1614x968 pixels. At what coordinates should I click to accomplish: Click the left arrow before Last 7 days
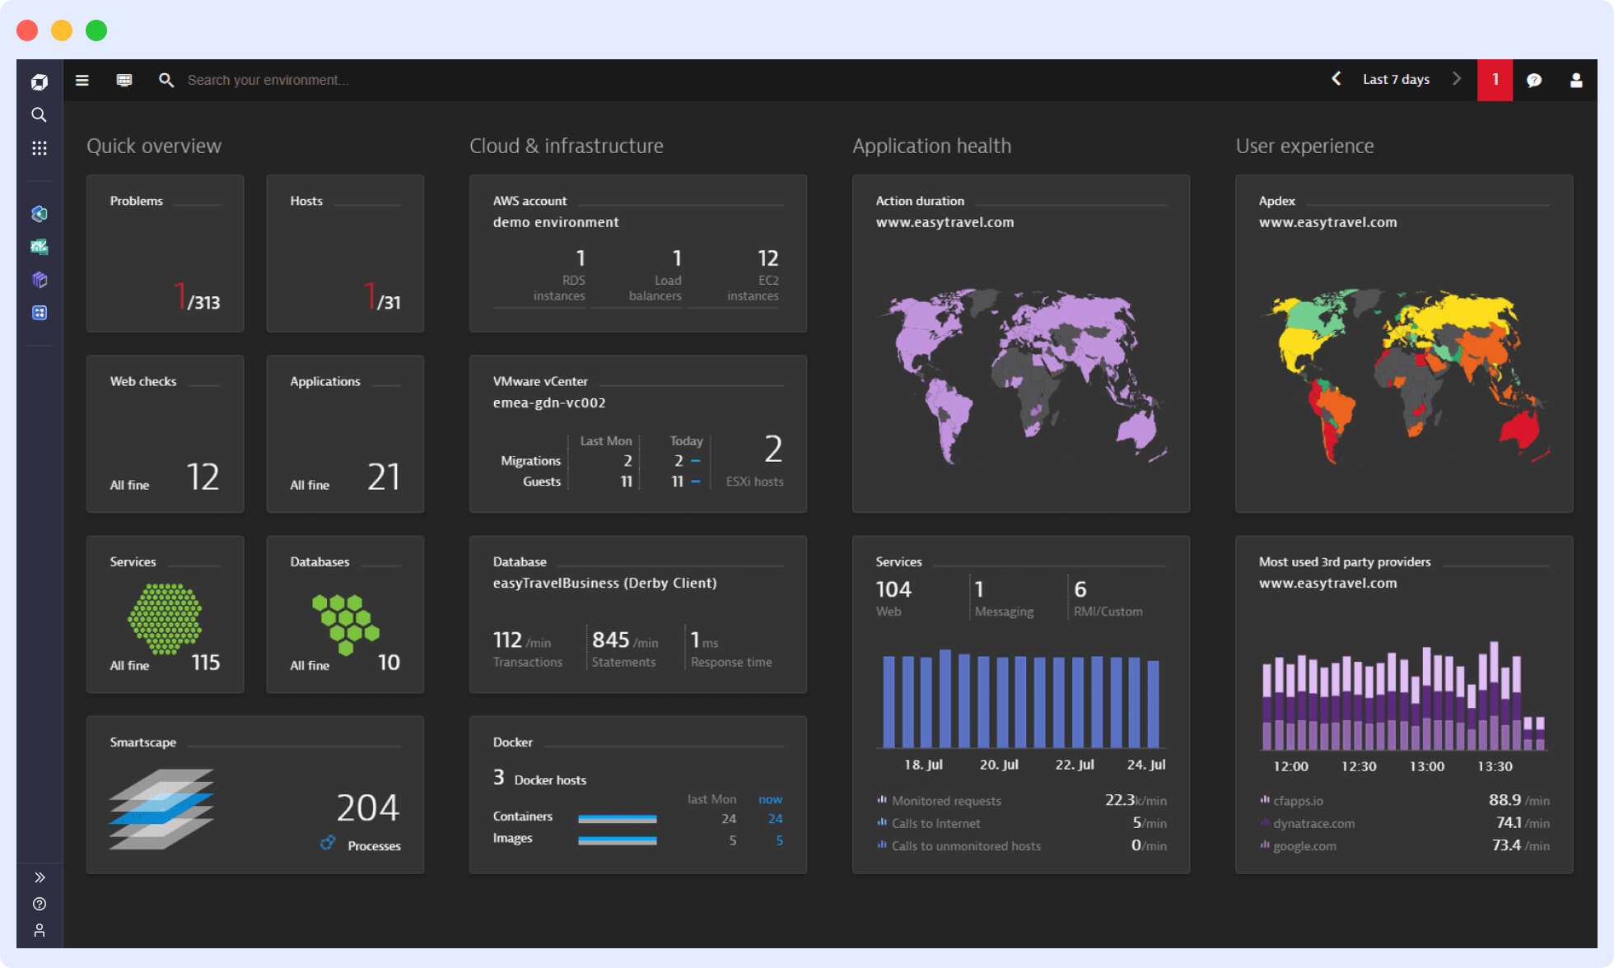[x=1336, y=79]
